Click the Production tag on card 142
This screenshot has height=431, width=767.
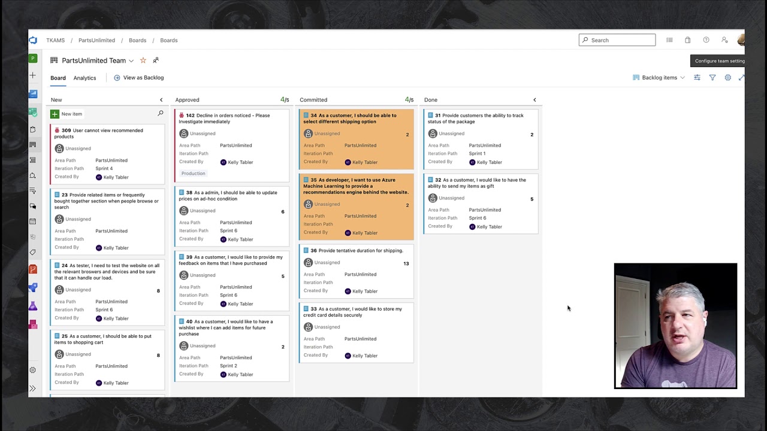point(193,174)
